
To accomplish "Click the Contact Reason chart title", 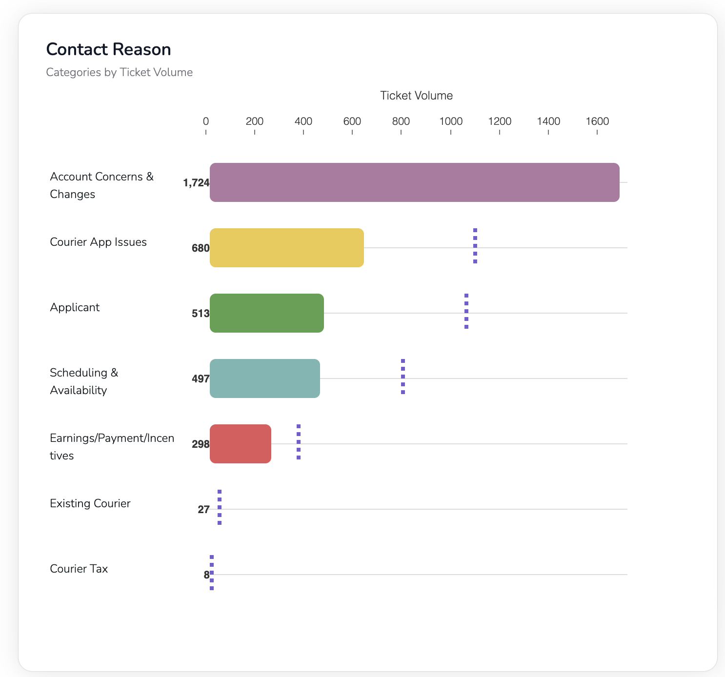I will [x=108, y=49].
